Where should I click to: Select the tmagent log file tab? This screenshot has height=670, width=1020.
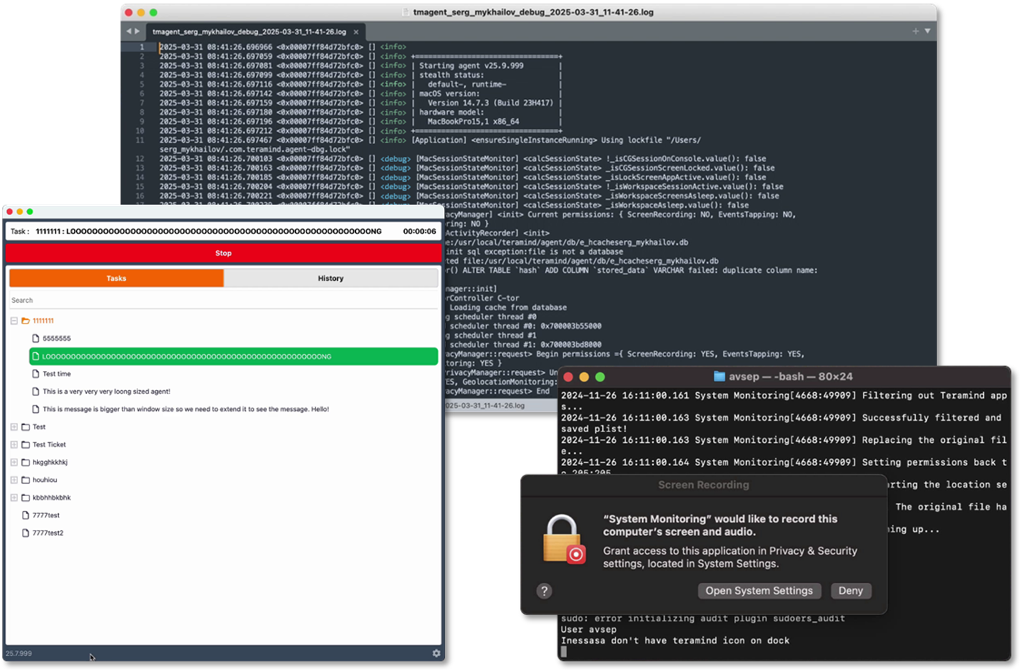(249, 32)
